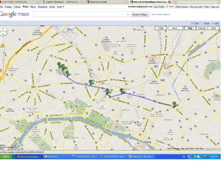Expand the more dropdown in Google bar
Viewport: 224px width, 179px height.
pos(60,7)
